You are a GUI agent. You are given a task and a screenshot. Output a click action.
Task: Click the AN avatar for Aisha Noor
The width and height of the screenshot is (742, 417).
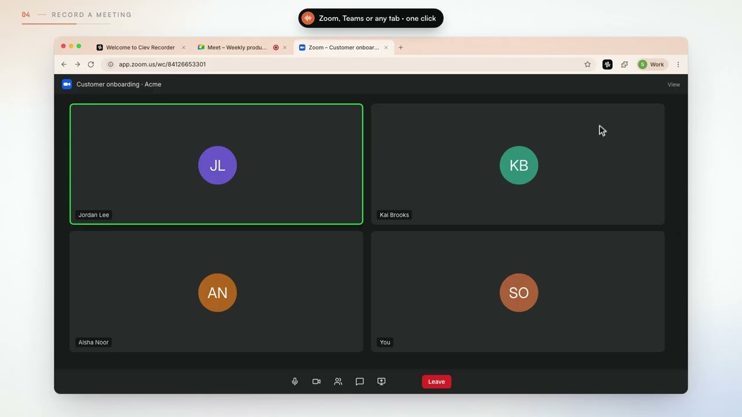(217, 292)
